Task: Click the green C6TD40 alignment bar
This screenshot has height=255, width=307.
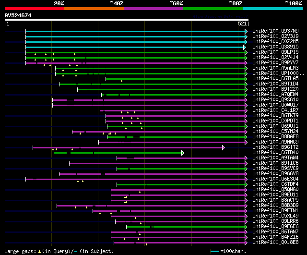Action: click(x=118, y=153)
